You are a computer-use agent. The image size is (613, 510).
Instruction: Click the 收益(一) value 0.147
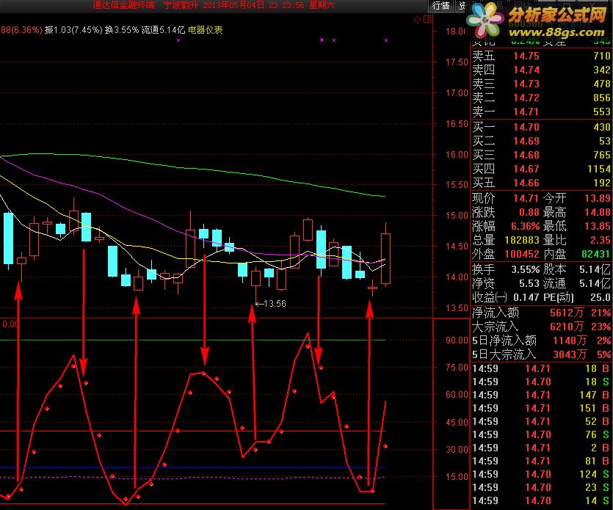click(x=526, y=297)
